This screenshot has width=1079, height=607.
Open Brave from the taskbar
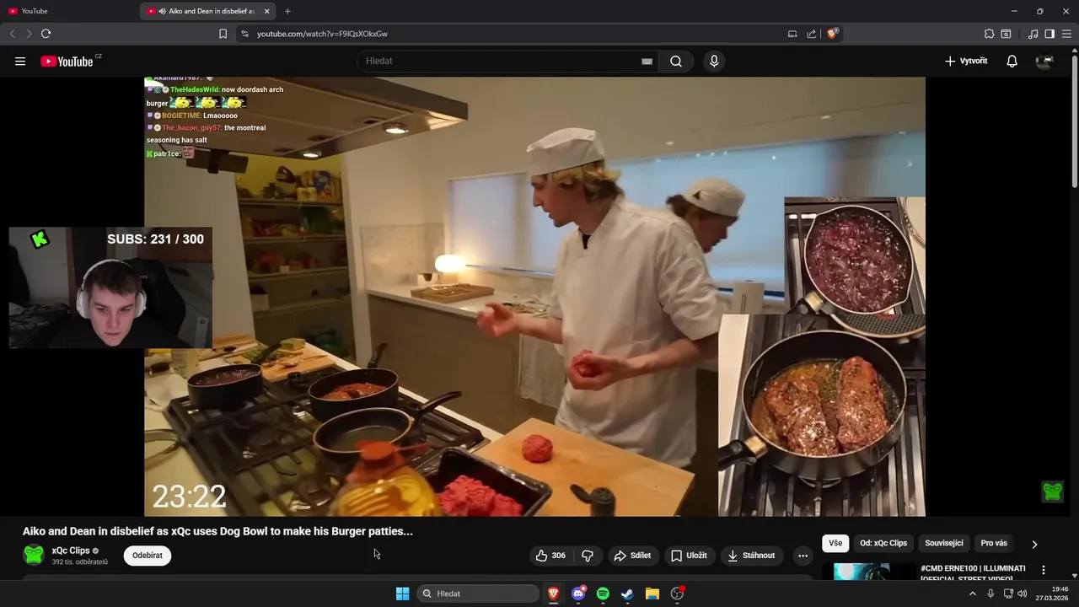pyautogui.click(x=554, y=594)
